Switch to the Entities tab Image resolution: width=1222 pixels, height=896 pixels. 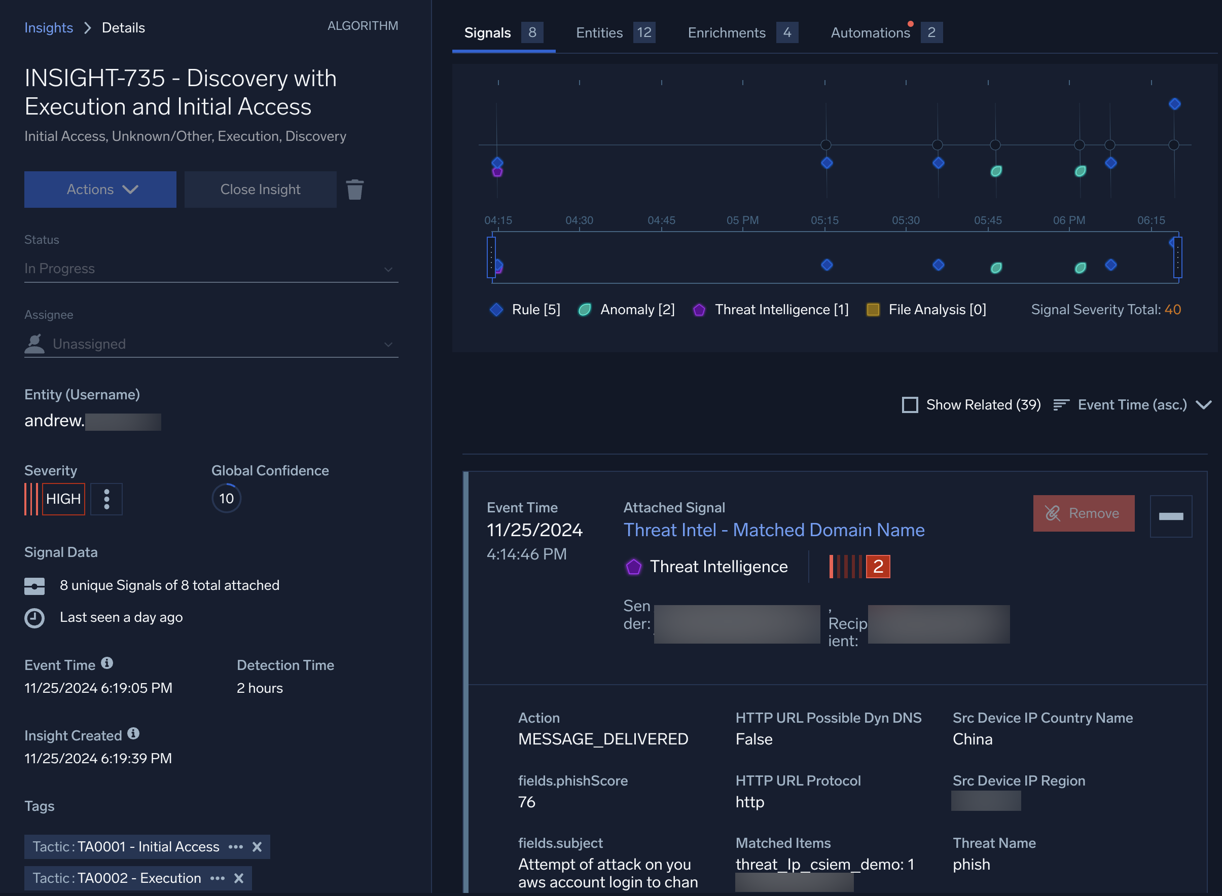pos(598,32)
